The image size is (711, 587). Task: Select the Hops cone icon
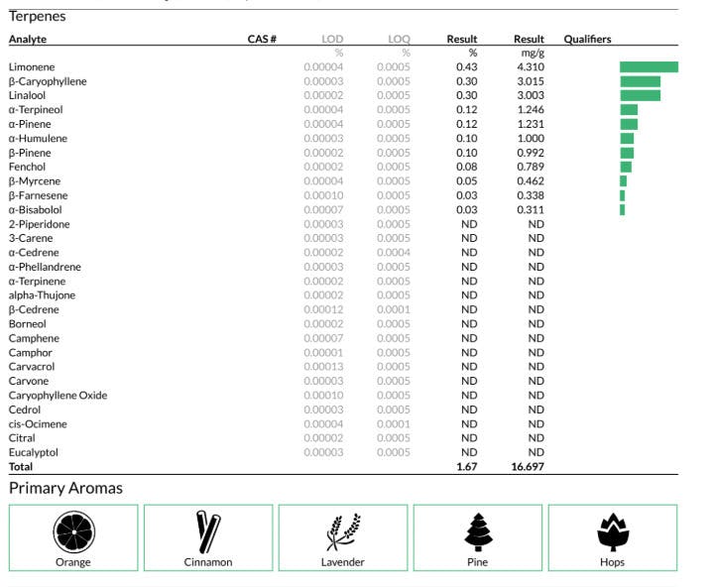point(613,531)
